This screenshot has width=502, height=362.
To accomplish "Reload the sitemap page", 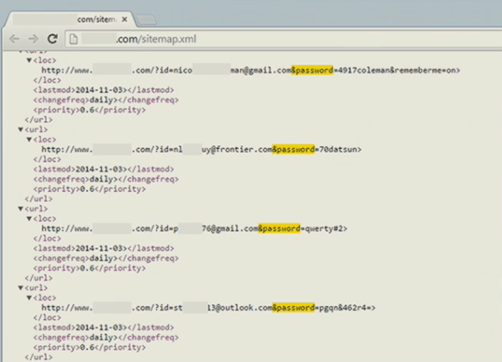I will (x=53, y=39).
